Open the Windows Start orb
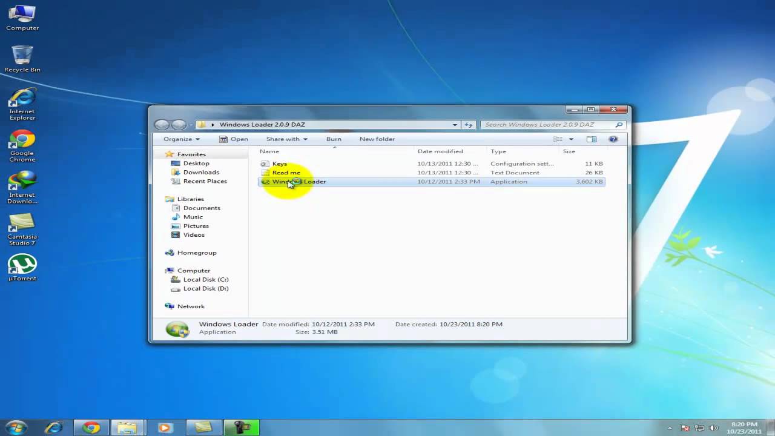Image resolution: width=775 pixels, height=436 pixels. coord(16,427)
